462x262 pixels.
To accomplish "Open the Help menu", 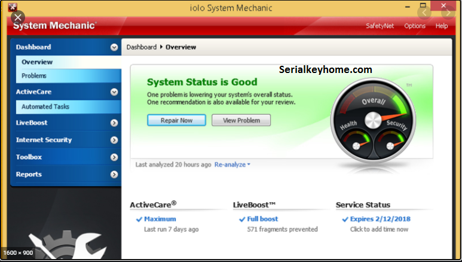I will tap(441, 26).
